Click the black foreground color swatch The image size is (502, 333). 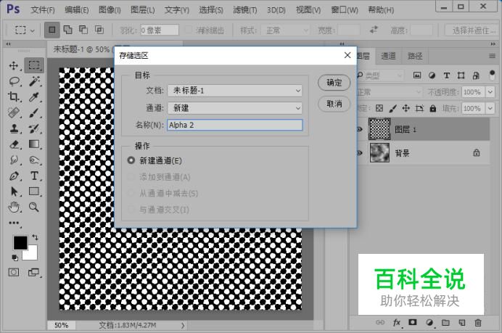tap(20, 243)
